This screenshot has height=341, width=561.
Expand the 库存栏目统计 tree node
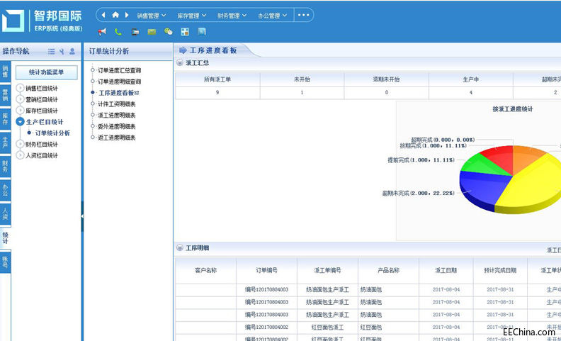[20, 111]
